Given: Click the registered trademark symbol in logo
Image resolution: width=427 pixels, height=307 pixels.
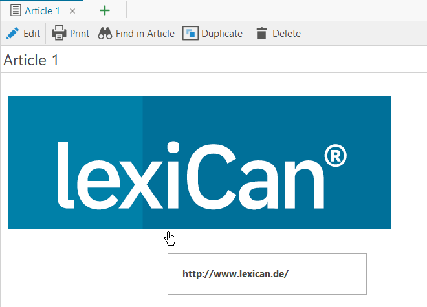Looking at the screenshot, I should pyautogui.click(x=334, y=156).
